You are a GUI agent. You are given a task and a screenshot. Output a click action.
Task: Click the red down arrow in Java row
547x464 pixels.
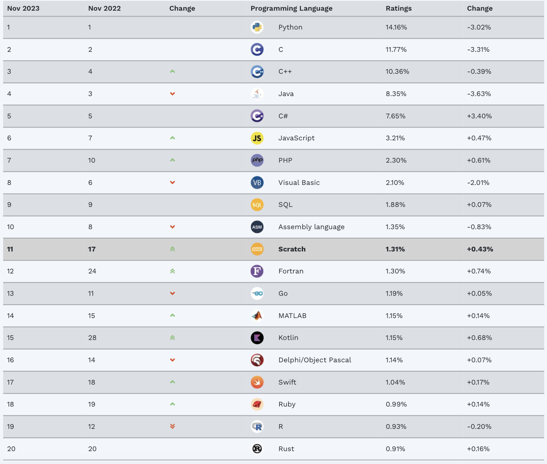(172, 94)
